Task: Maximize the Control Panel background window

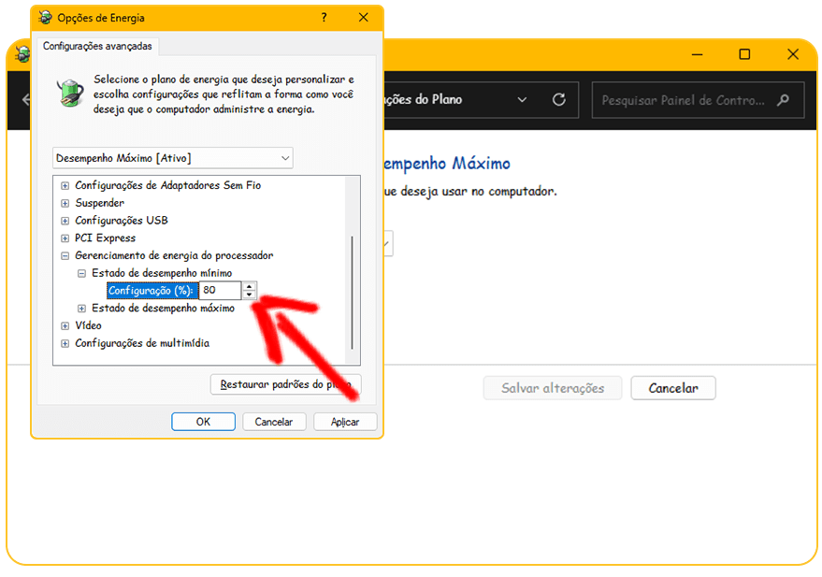Action: pyautogui.click(x=744, y=54)
